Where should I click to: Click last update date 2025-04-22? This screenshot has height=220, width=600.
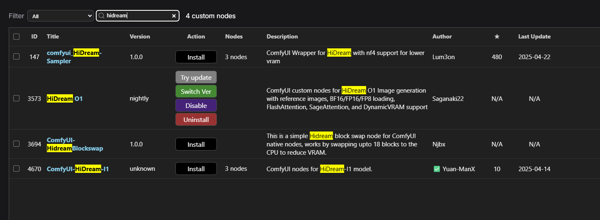534,57
